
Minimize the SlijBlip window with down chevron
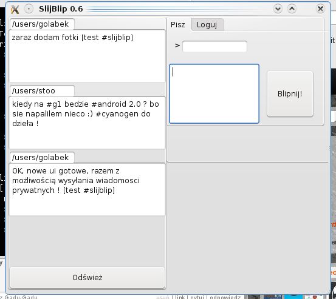[278, 9]
